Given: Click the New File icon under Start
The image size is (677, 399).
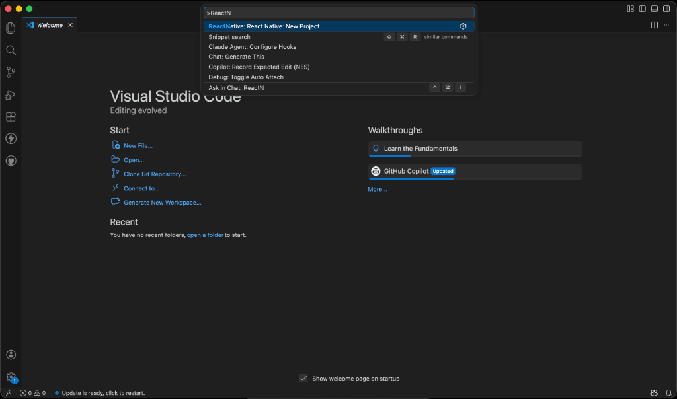Looking at the screenshot, I should coord(115,145).
